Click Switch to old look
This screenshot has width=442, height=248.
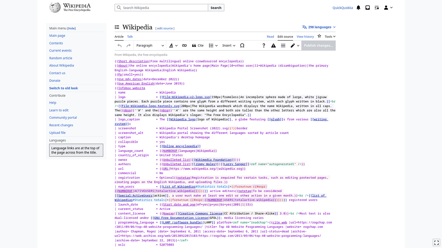[x=63, y=88]
